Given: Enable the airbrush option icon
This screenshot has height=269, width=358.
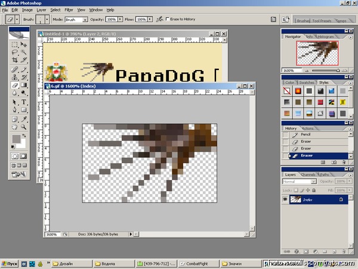Looking at the screenshot, I should click(x=159, y=19).
